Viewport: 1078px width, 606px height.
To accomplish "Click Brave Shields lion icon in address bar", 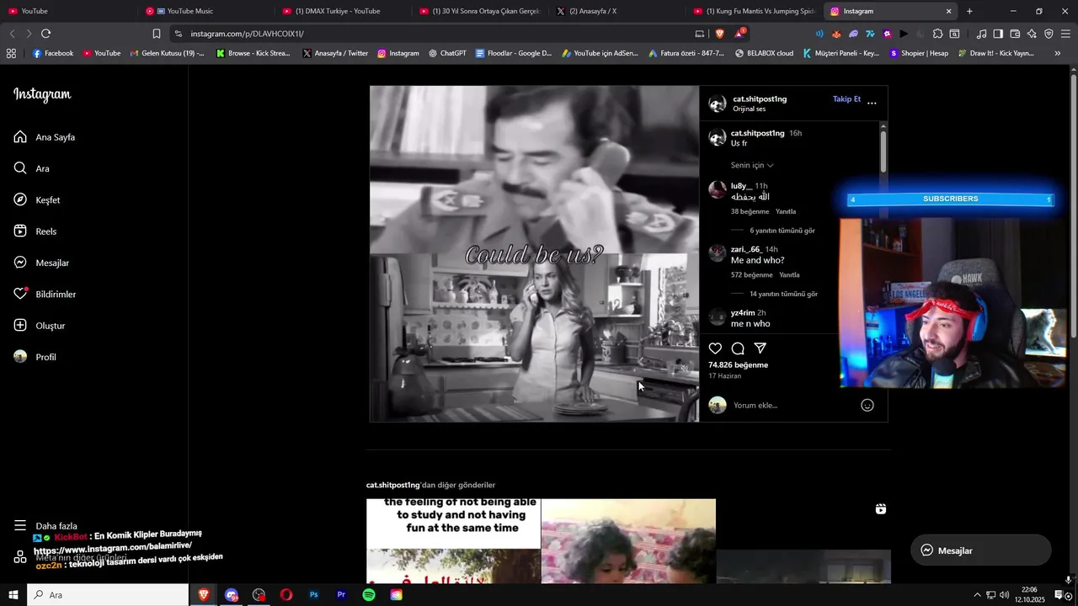I will 720,34.
